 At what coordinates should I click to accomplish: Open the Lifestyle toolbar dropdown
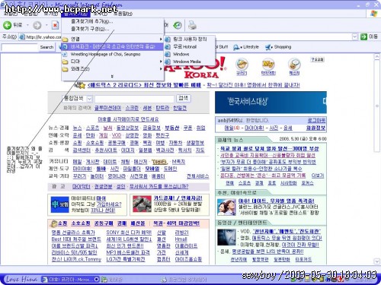point(246,47)
